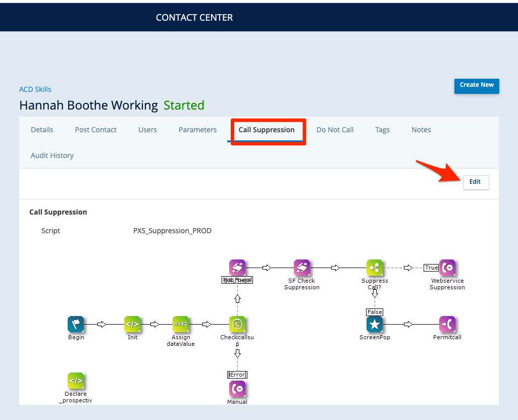View the Audit History tab
518x420 pixels.
click(x=52, y=155)
